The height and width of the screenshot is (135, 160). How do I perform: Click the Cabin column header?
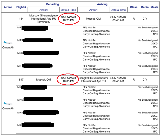(x=145, y=7)
